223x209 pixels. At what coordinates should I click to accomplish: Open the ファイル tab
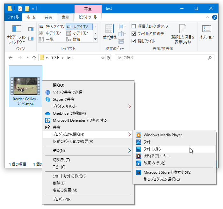13,17
